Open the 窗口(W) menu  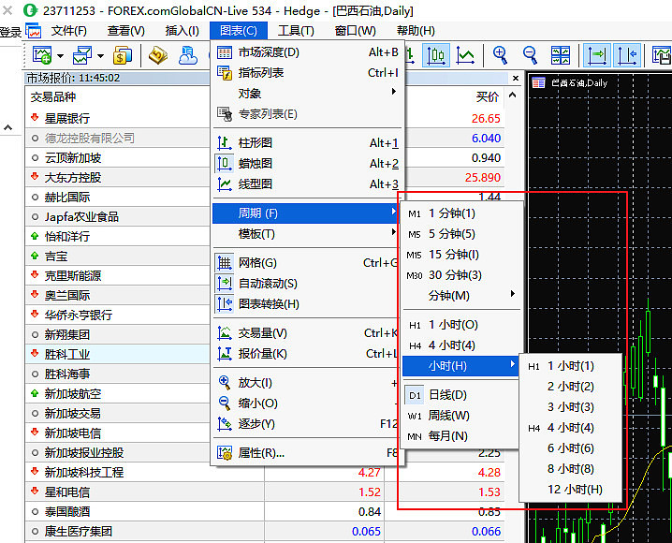pyautogui.click(x=356, y=31)
